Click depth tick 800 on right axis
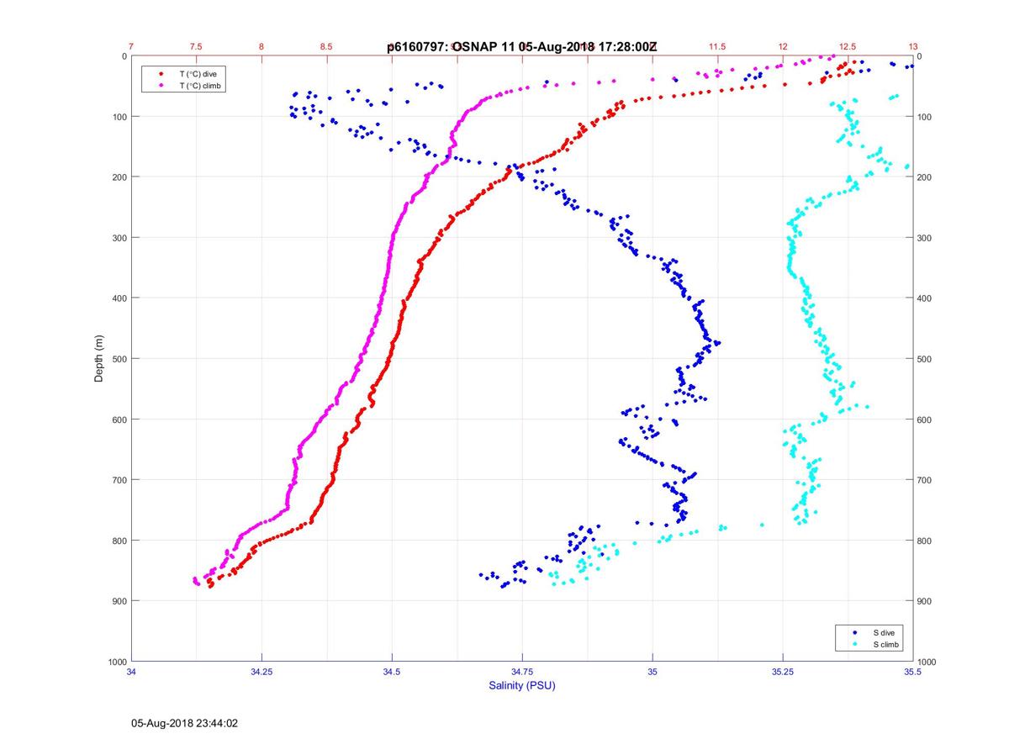The image size is (1009, 744). point(926,541)
